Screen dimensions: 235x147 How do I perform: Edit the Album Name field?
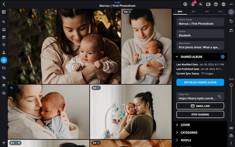click(200, 22)
